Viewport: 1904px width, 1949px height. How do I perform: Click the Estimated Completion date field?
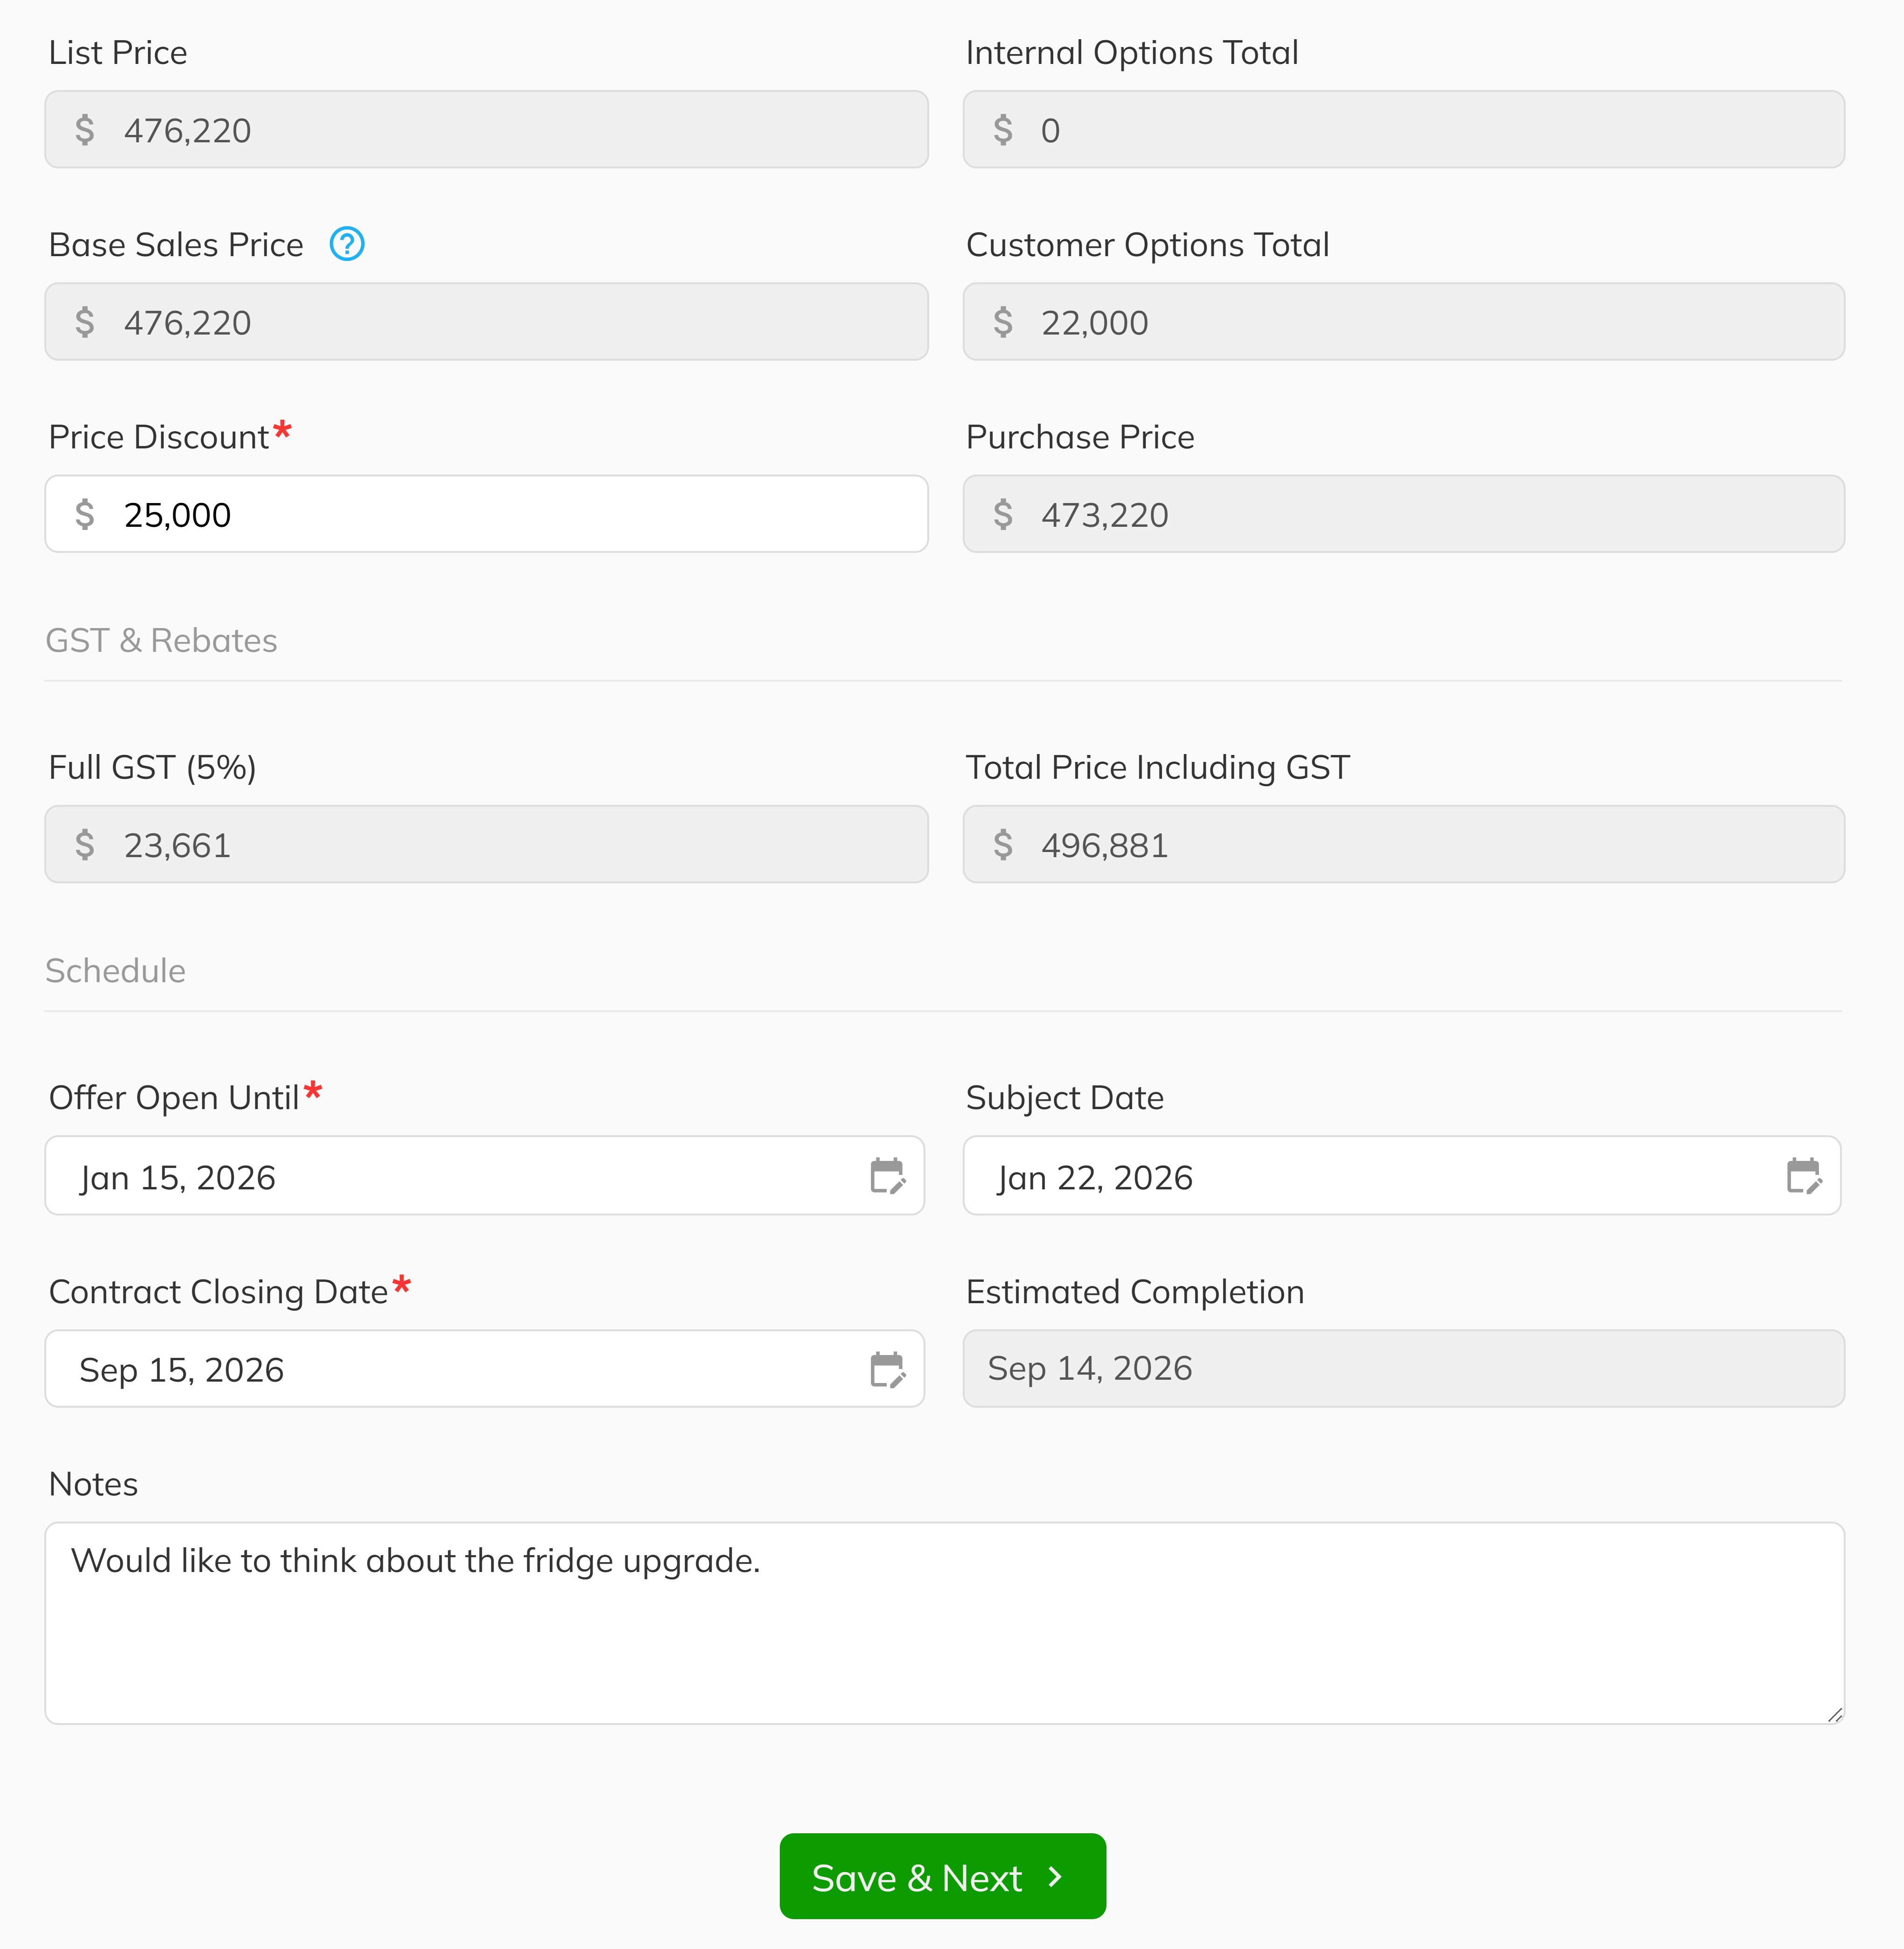click(1400, 1369)
